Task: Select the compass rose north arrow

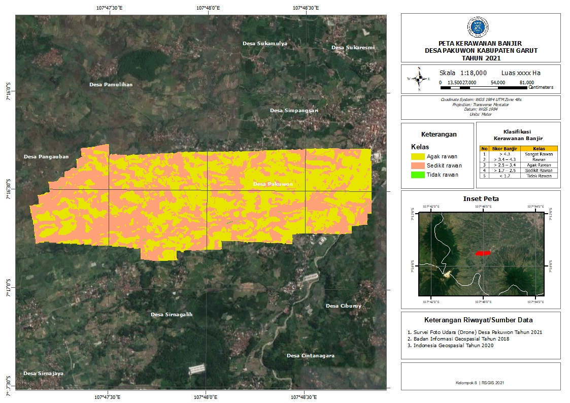Action: pos(418,79)
